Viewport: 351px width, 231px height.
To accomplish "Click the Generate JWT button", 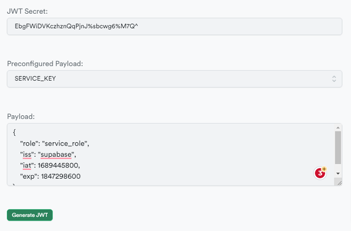I will (30, 215).
